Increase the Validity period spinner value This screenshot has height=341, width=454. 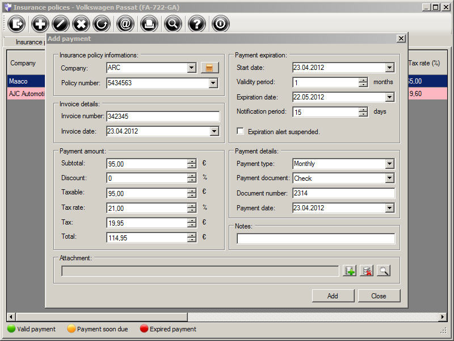coord(363,80)
